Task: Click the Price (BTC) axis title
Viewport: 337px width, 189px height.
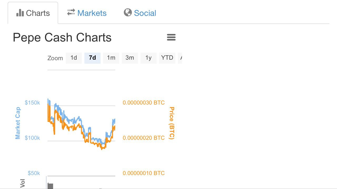Action: pyautogui.click(x=172, y=123)
